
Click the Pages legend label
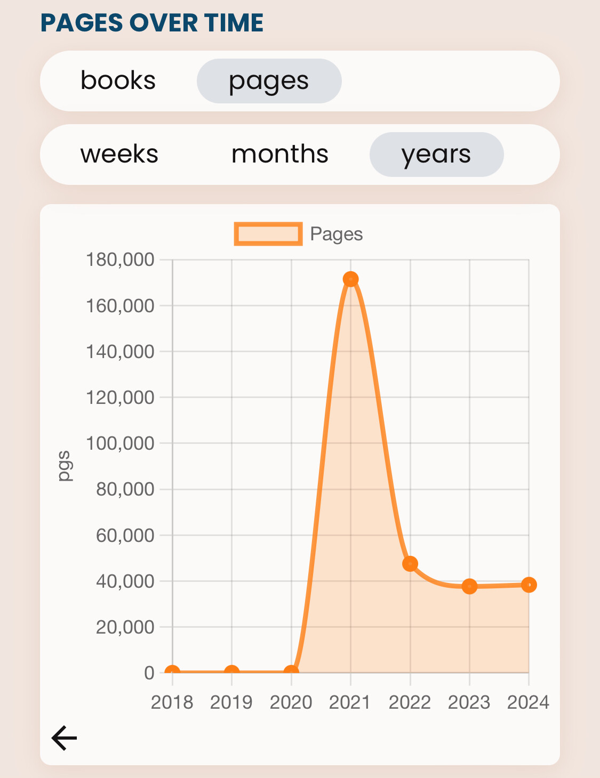337,234
